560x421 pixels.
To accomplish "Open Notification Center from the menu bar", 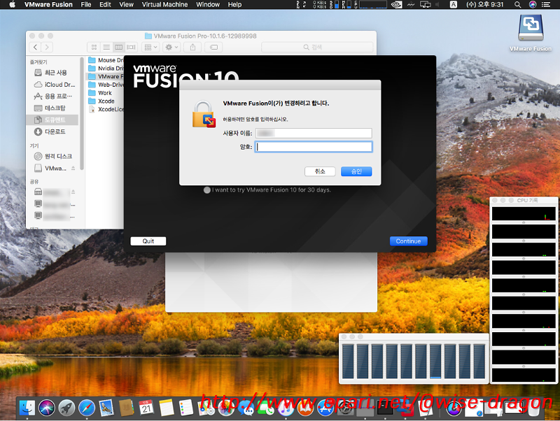I will pyautogui.click(x=546, y=5).
